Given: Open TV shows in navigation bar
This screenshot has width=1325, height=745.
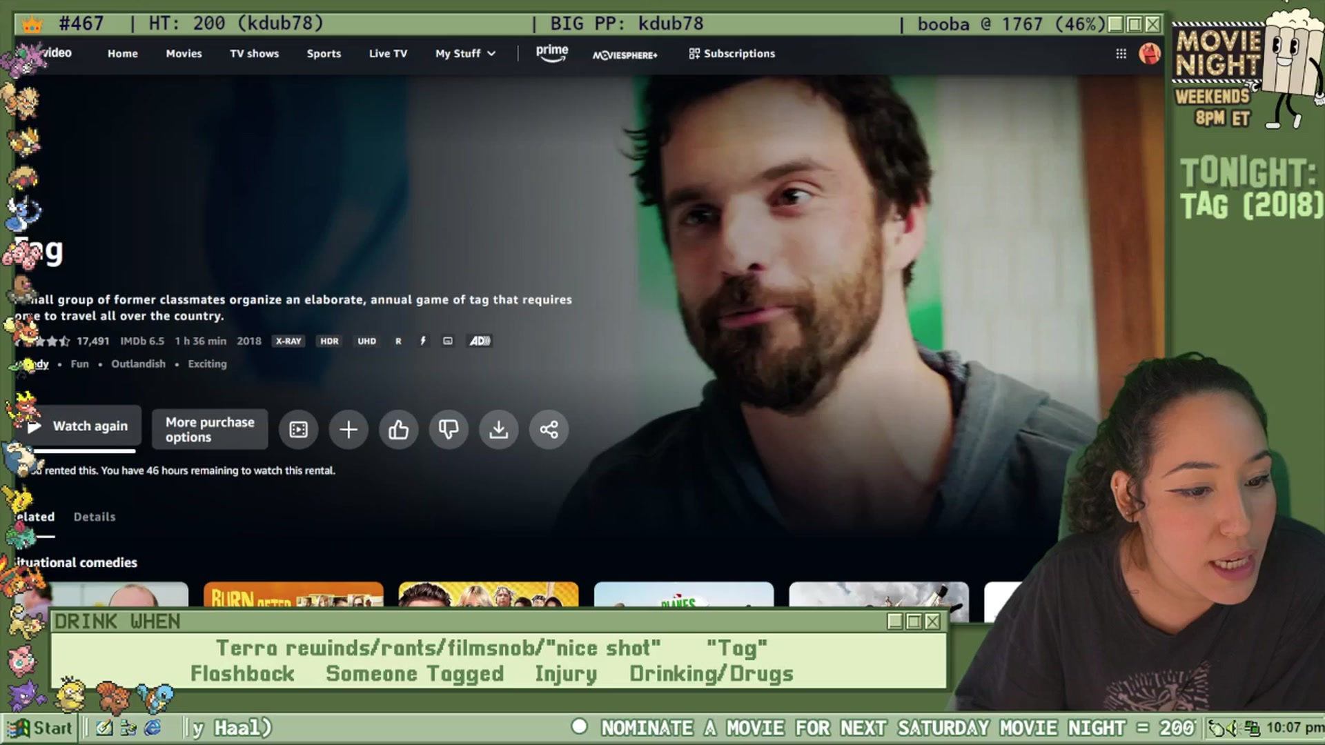Looking at the screenshot, I should (x=254, y=54).
